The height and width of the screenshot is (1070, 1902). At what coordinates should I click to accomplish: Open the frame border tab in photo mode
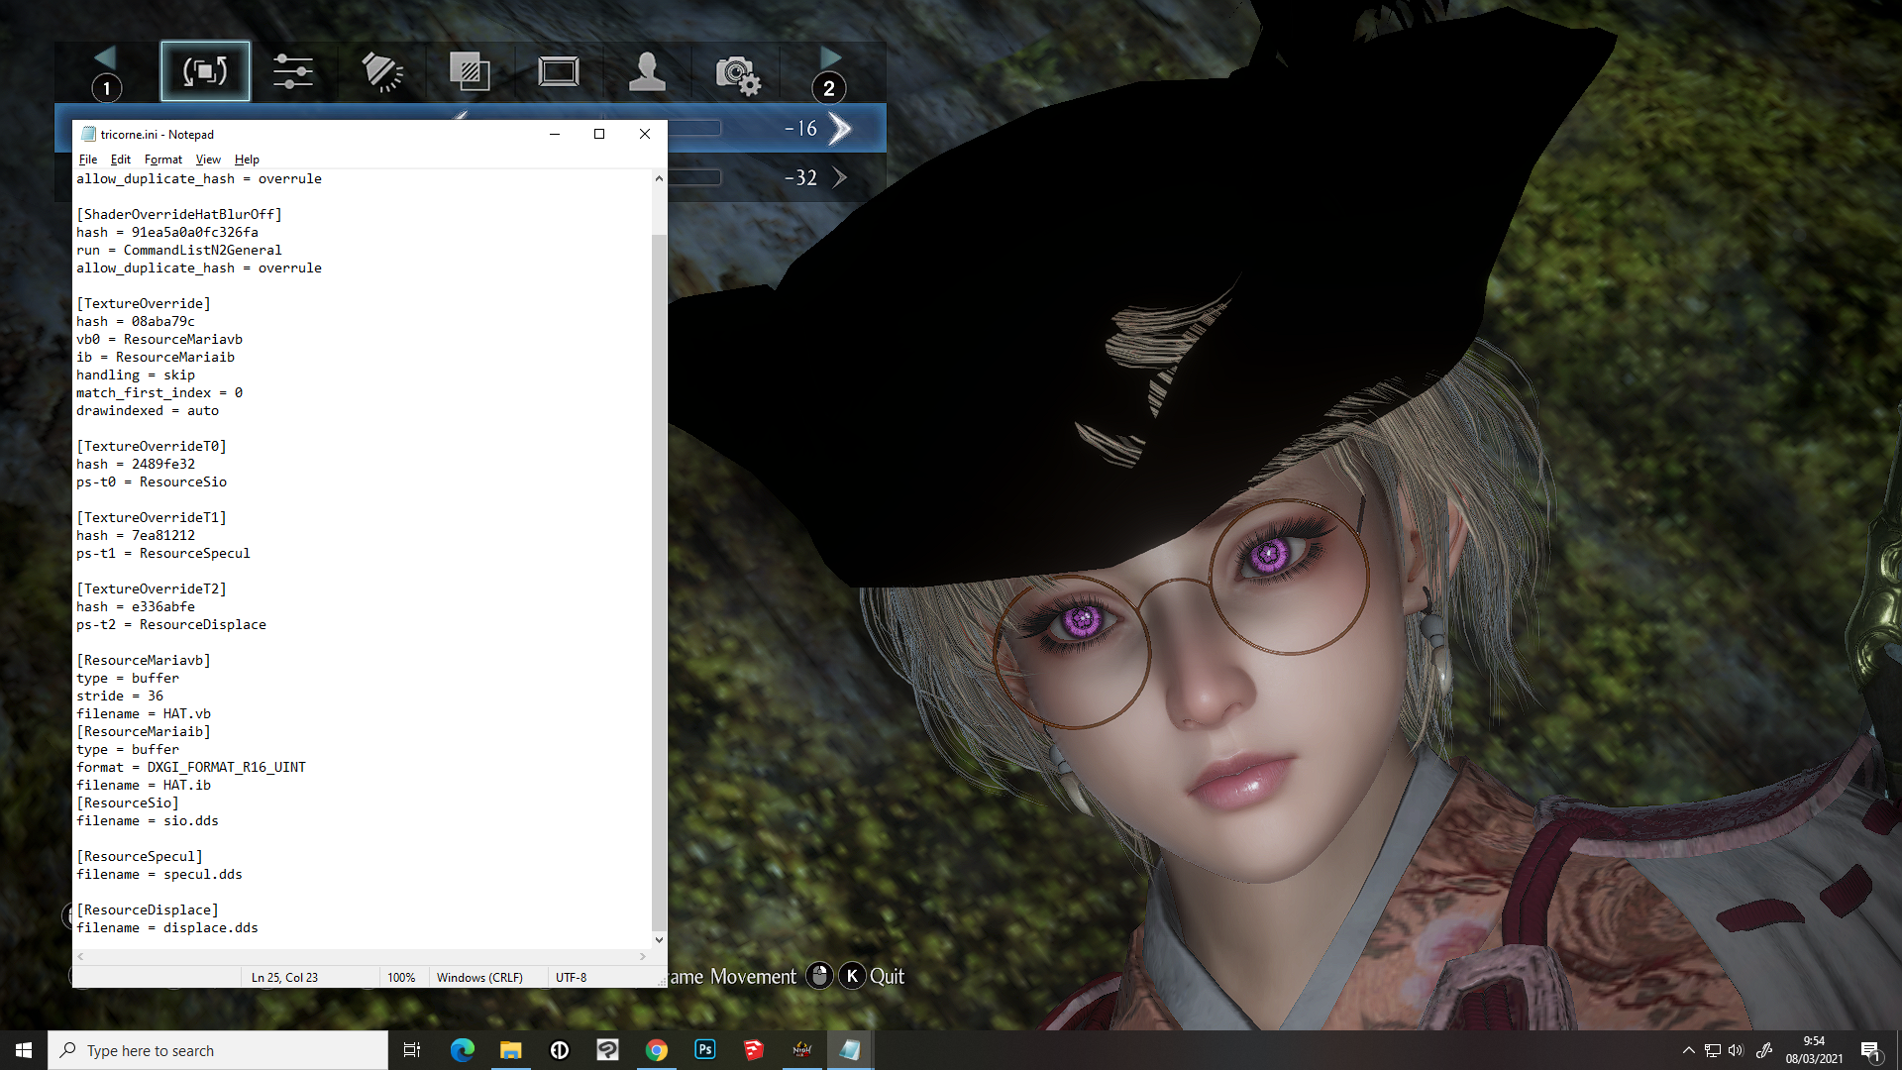click(559, 71)
